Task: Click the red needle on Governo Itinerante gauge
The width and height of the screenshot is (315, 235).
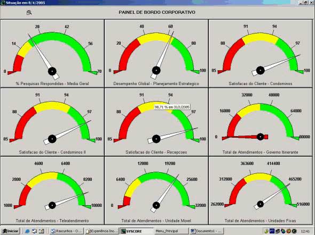Action: click(x=245, y=137)
